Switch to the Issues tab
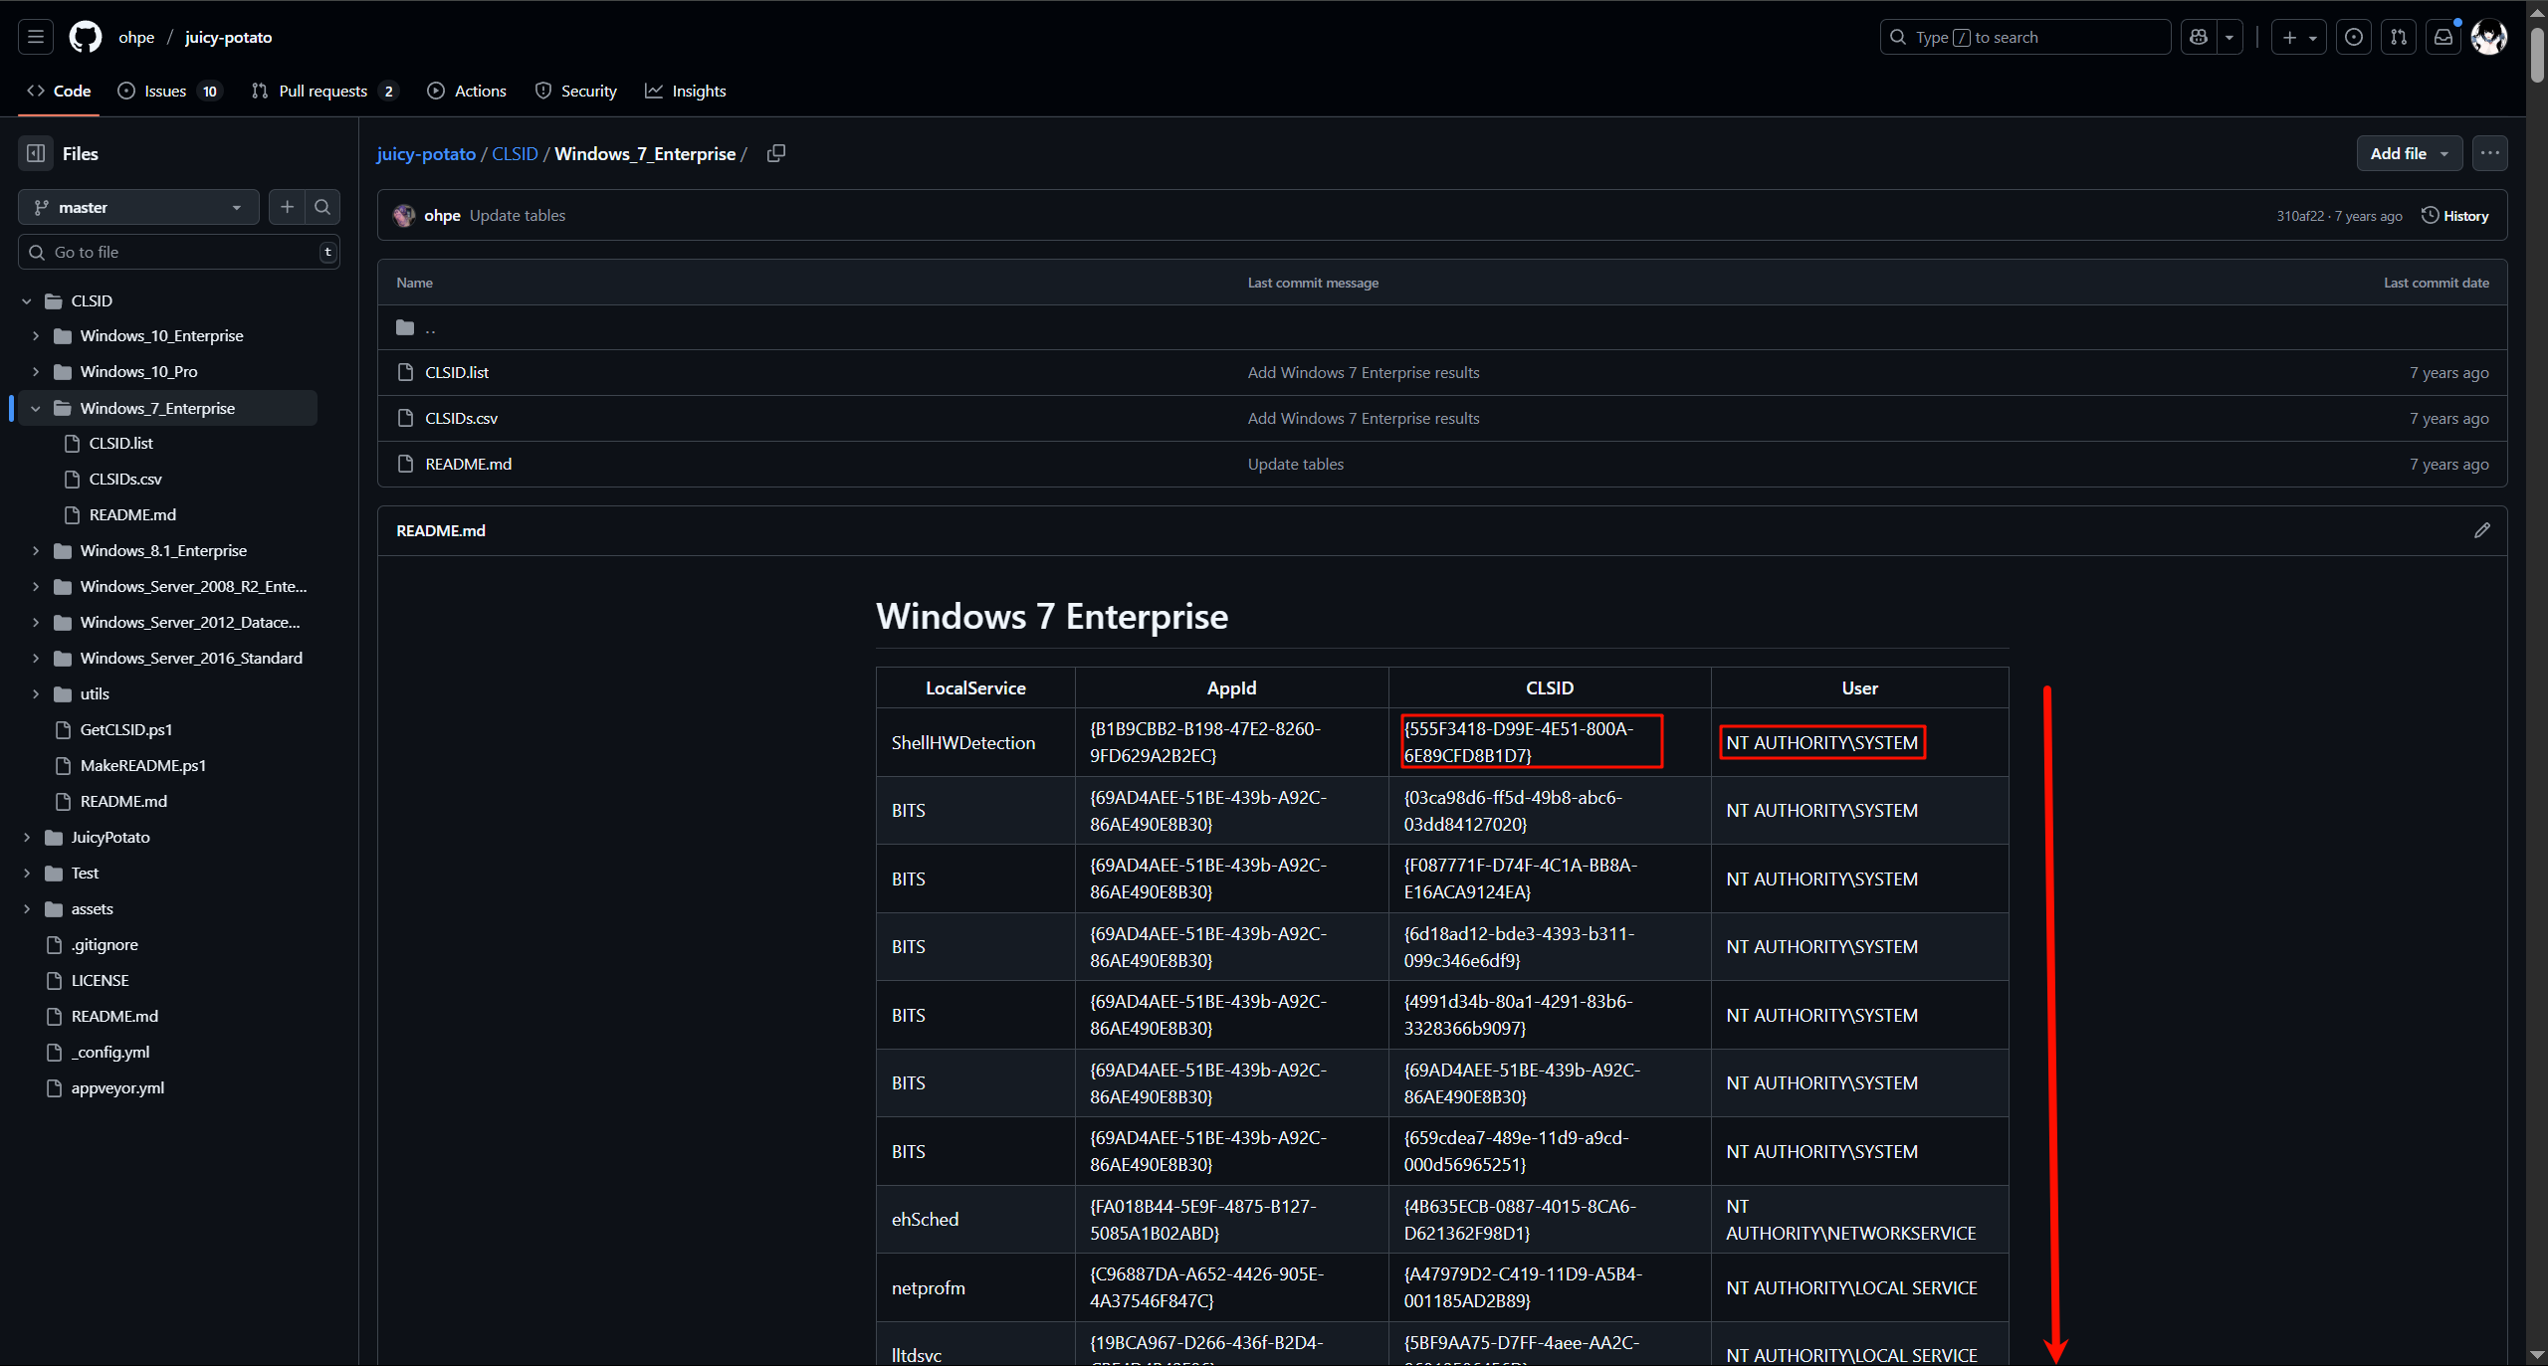This screenshot has height=1366, width=2548. [x=166, y=91]
